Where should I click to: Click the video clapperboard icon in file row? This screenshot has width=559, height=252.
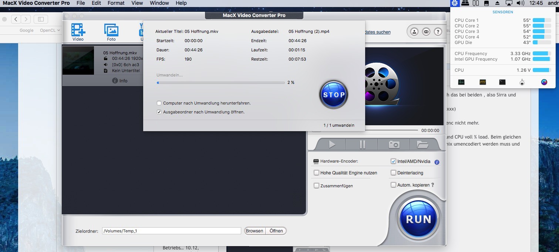click(105, 58)
